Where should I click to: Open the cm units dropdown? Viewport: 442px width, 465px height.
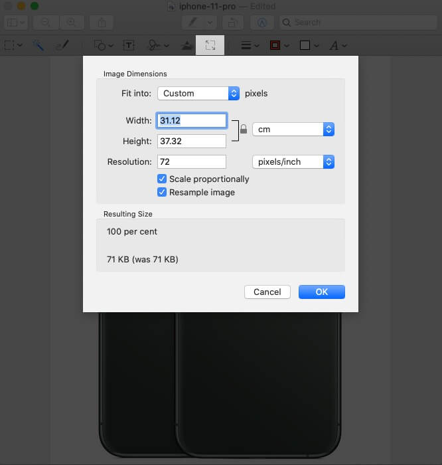pyautogui.click(x=293, y=130)
